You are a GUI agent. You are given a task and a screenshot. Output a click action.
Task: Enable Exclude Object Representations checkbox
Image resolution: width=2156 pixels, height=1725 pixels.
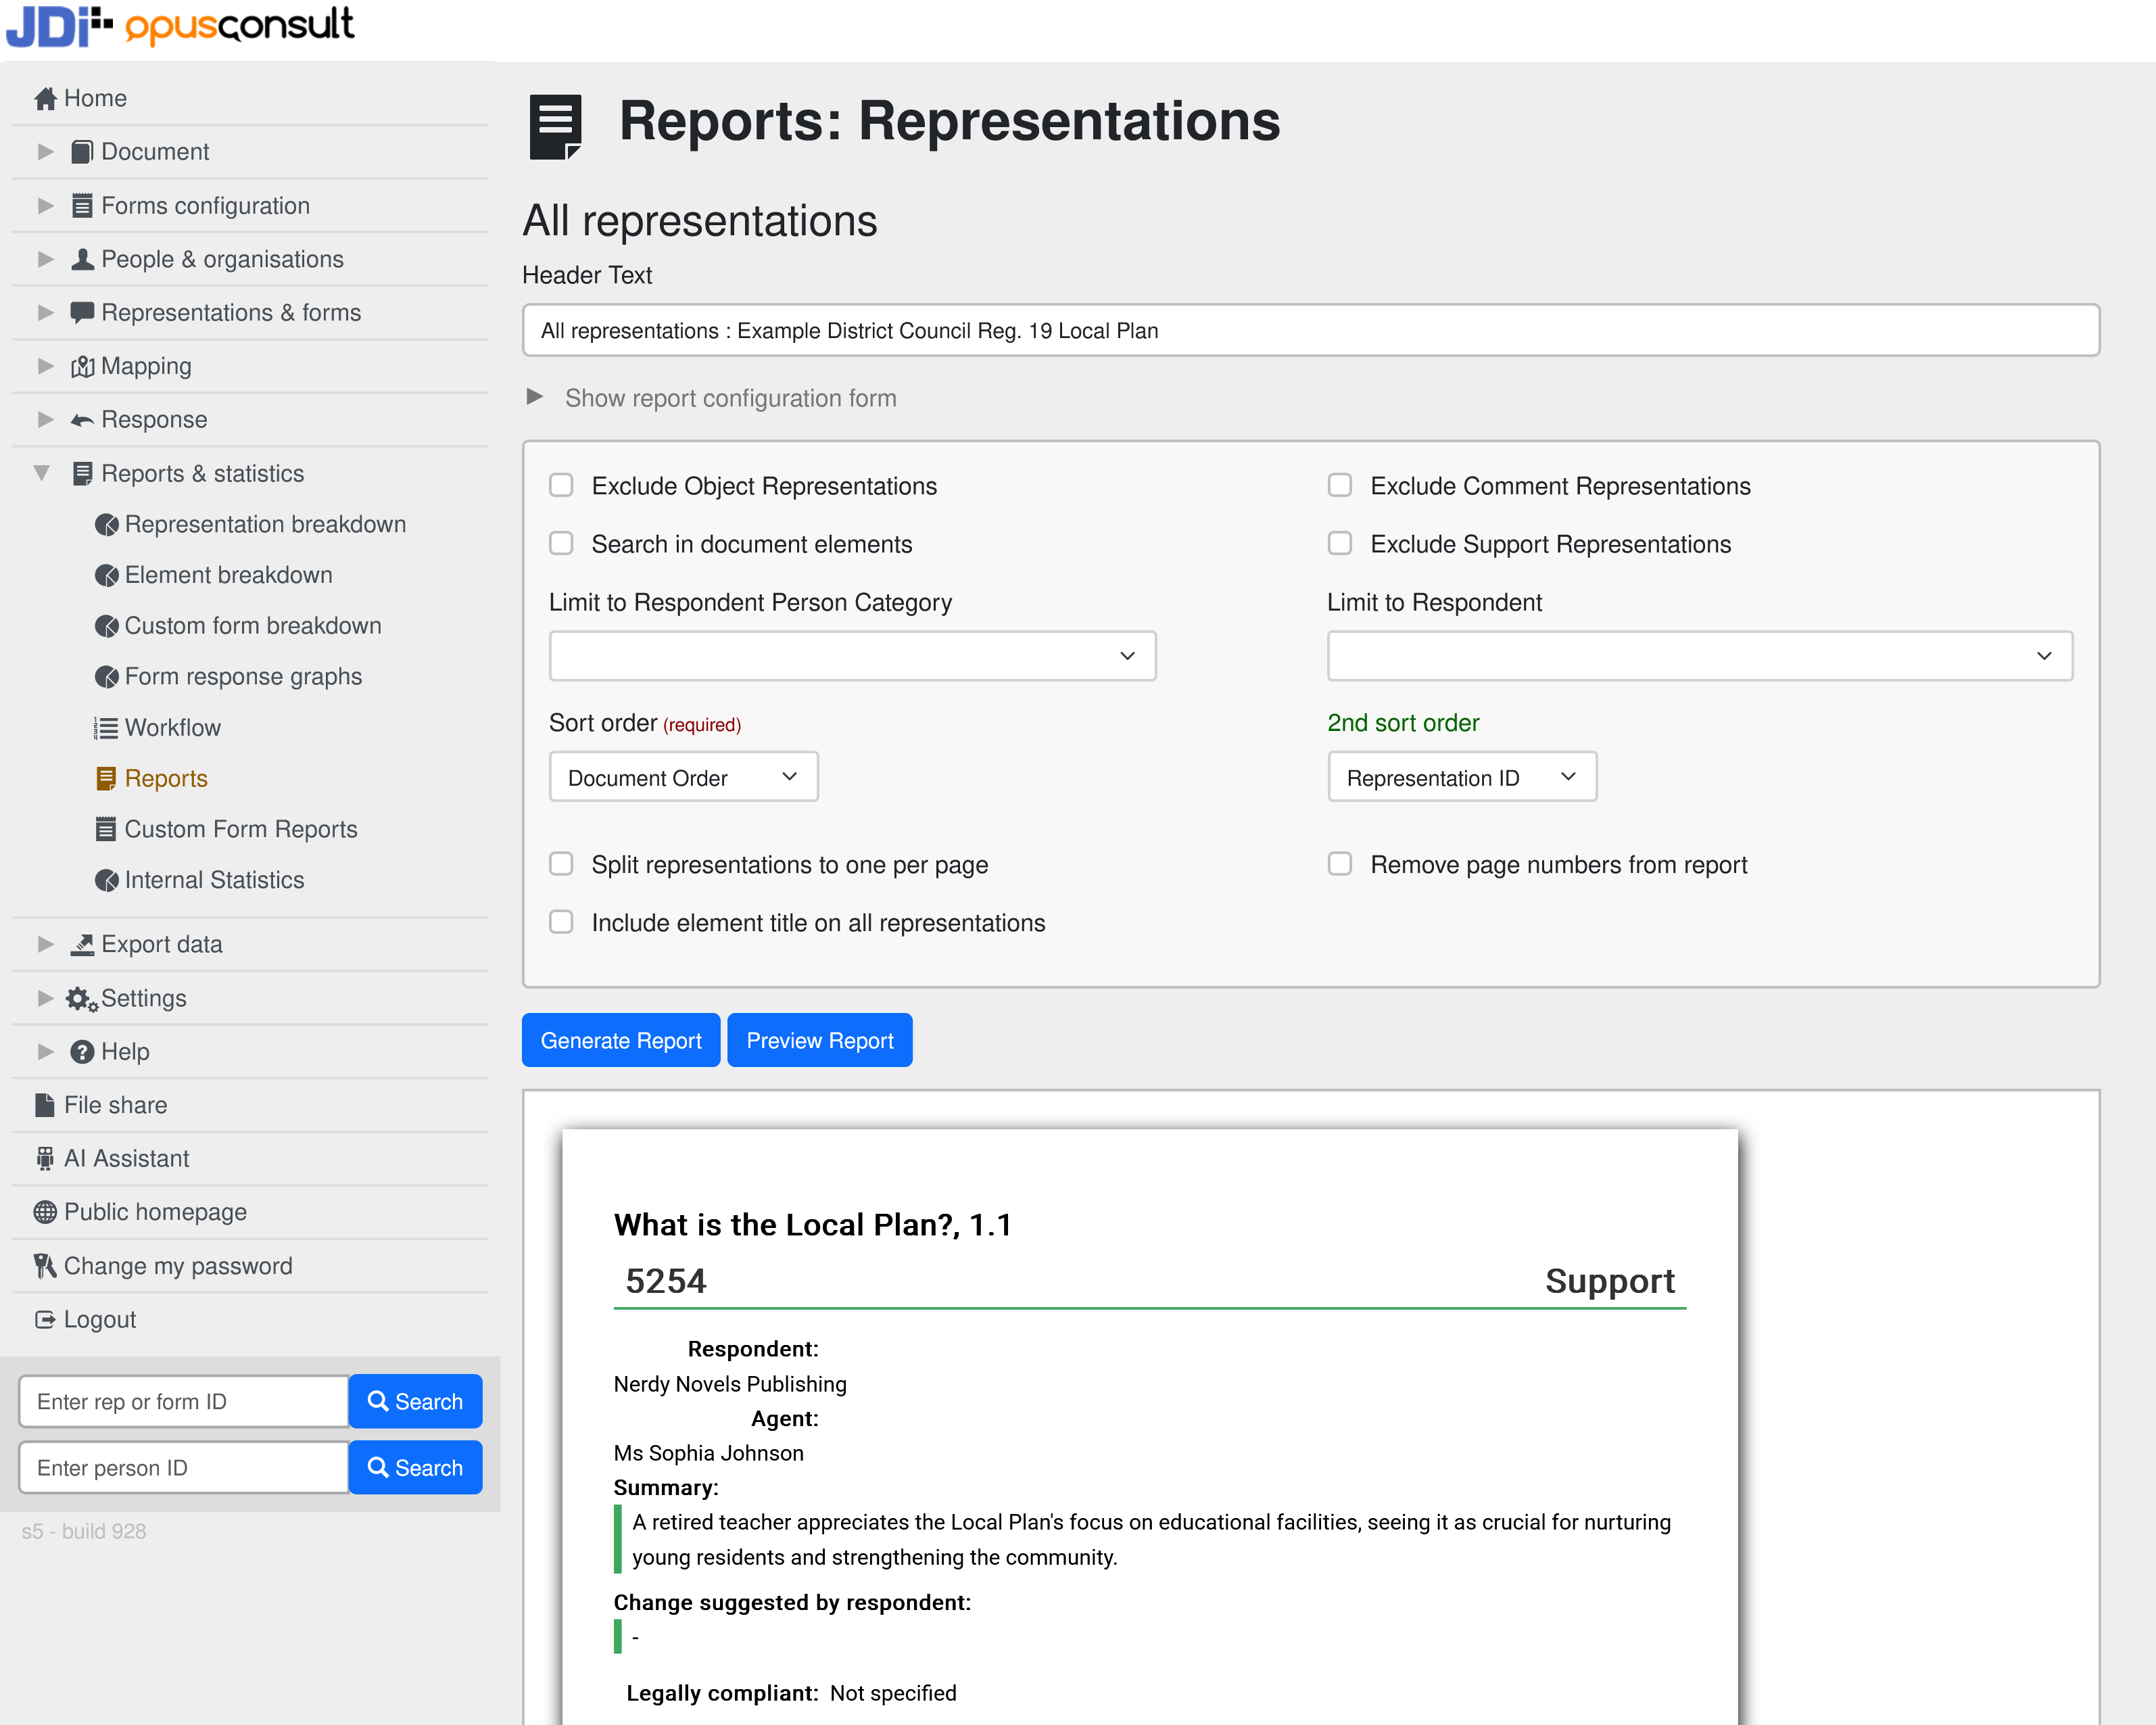coord(561,486)
